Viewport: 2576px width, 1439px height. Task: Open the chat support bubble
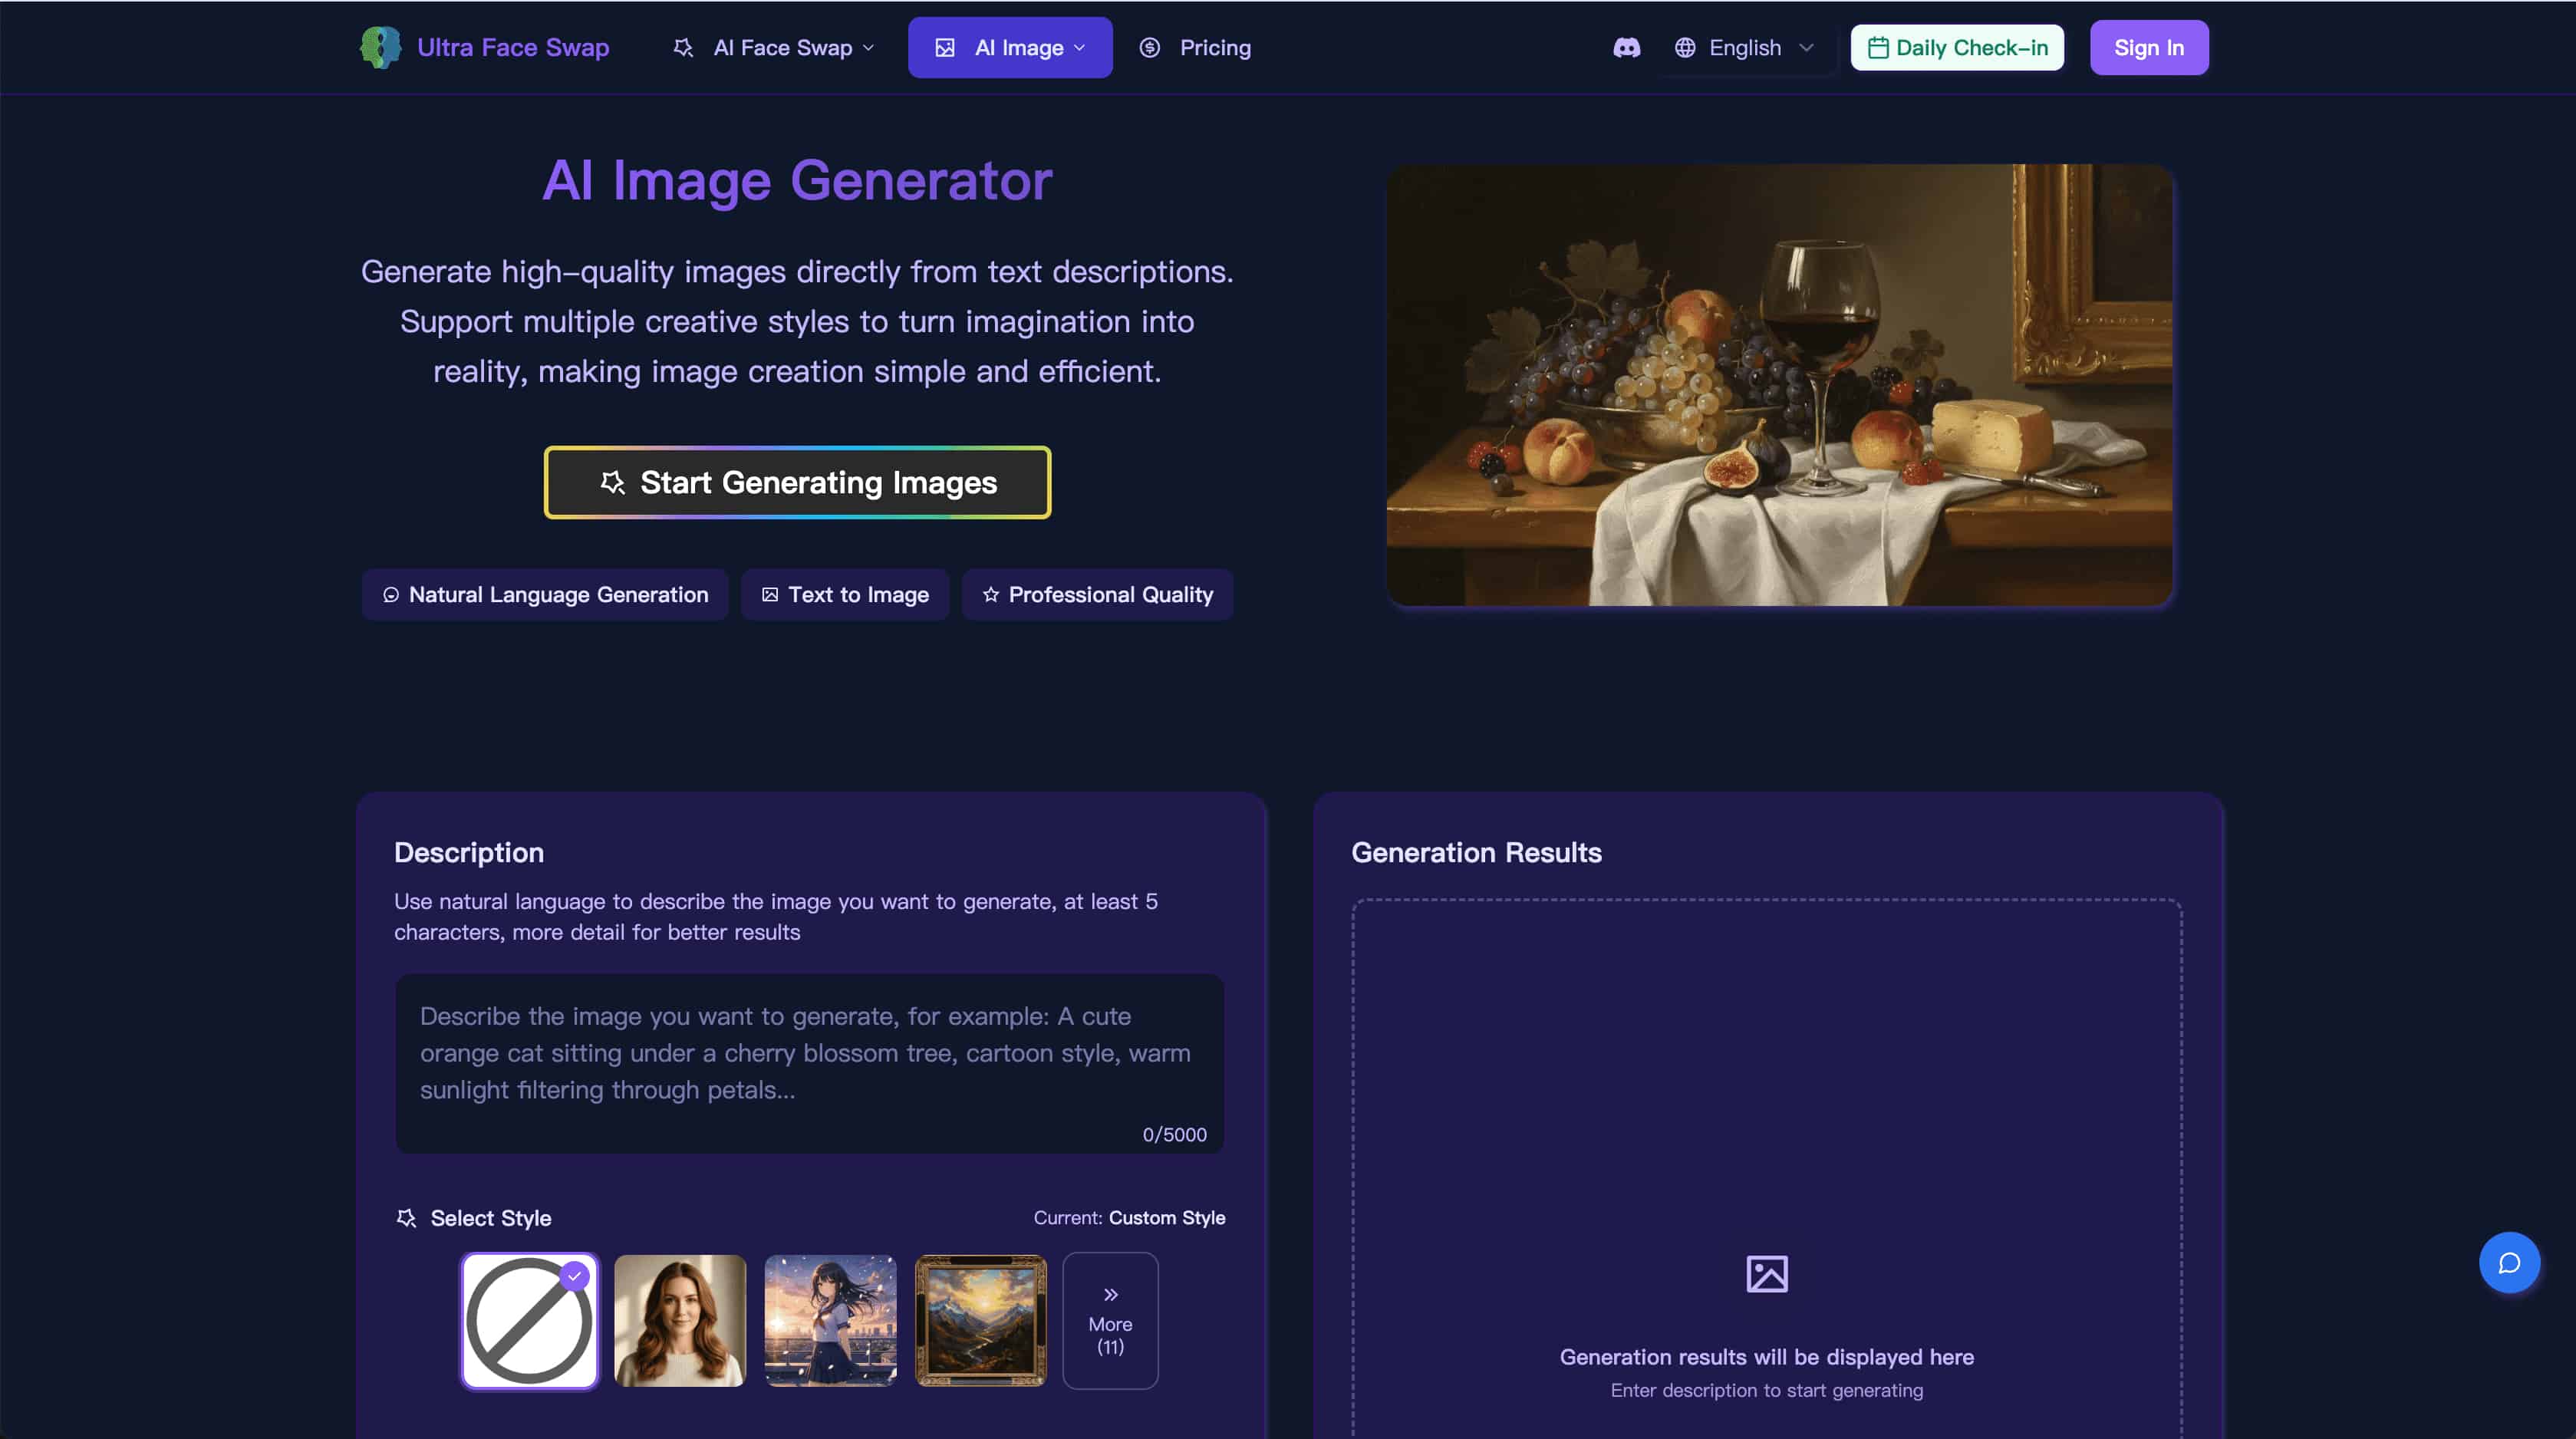pos(2510,1262)
